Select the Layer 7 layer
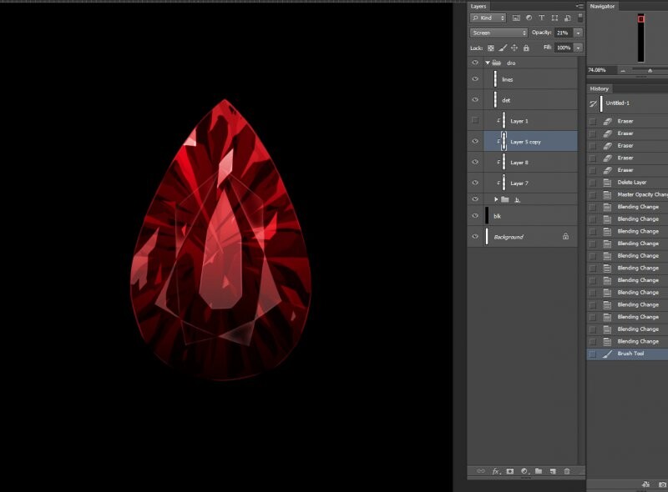Viewport: 668px width, 492px height. 519,183
